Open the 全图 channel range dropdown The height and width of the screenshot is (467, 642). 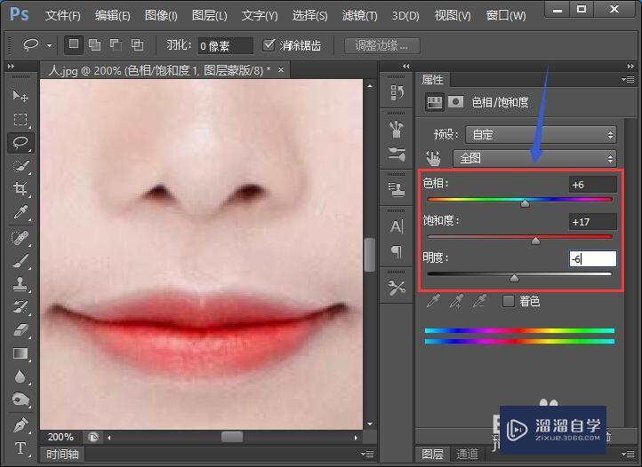534,158
